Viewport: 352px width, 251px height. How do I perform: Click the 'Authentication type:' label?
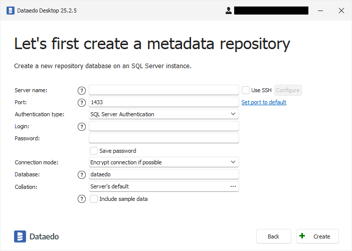[x=40, y=114]
